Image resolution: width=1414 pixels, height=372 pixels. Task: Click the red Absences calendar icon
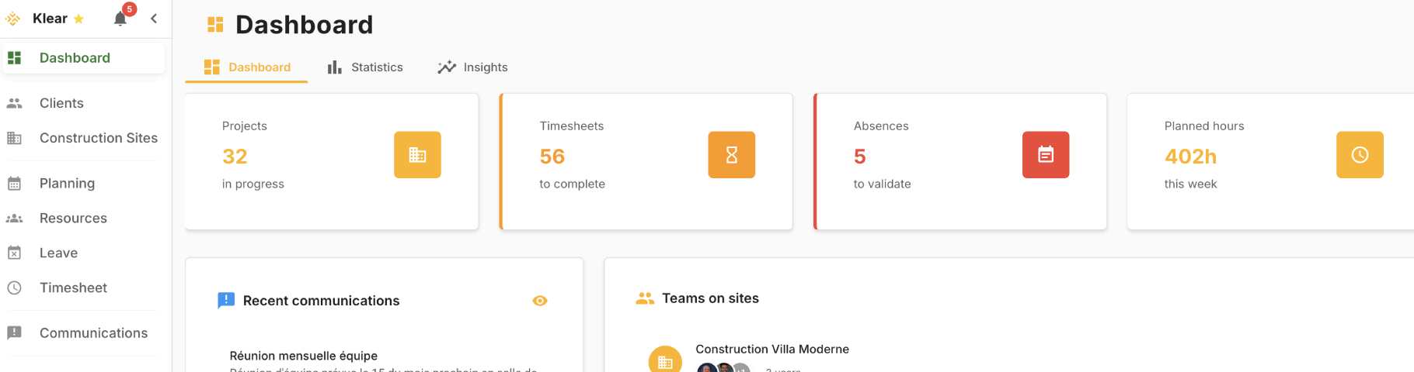pyautogui.click(x=1045, y=155)
